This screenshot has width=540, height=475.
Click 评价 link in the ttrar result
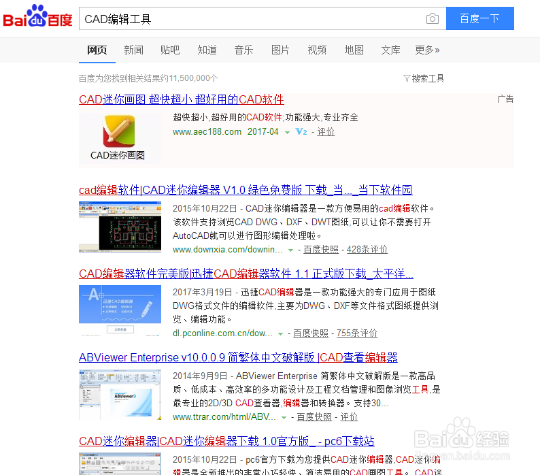click(349, 417)
